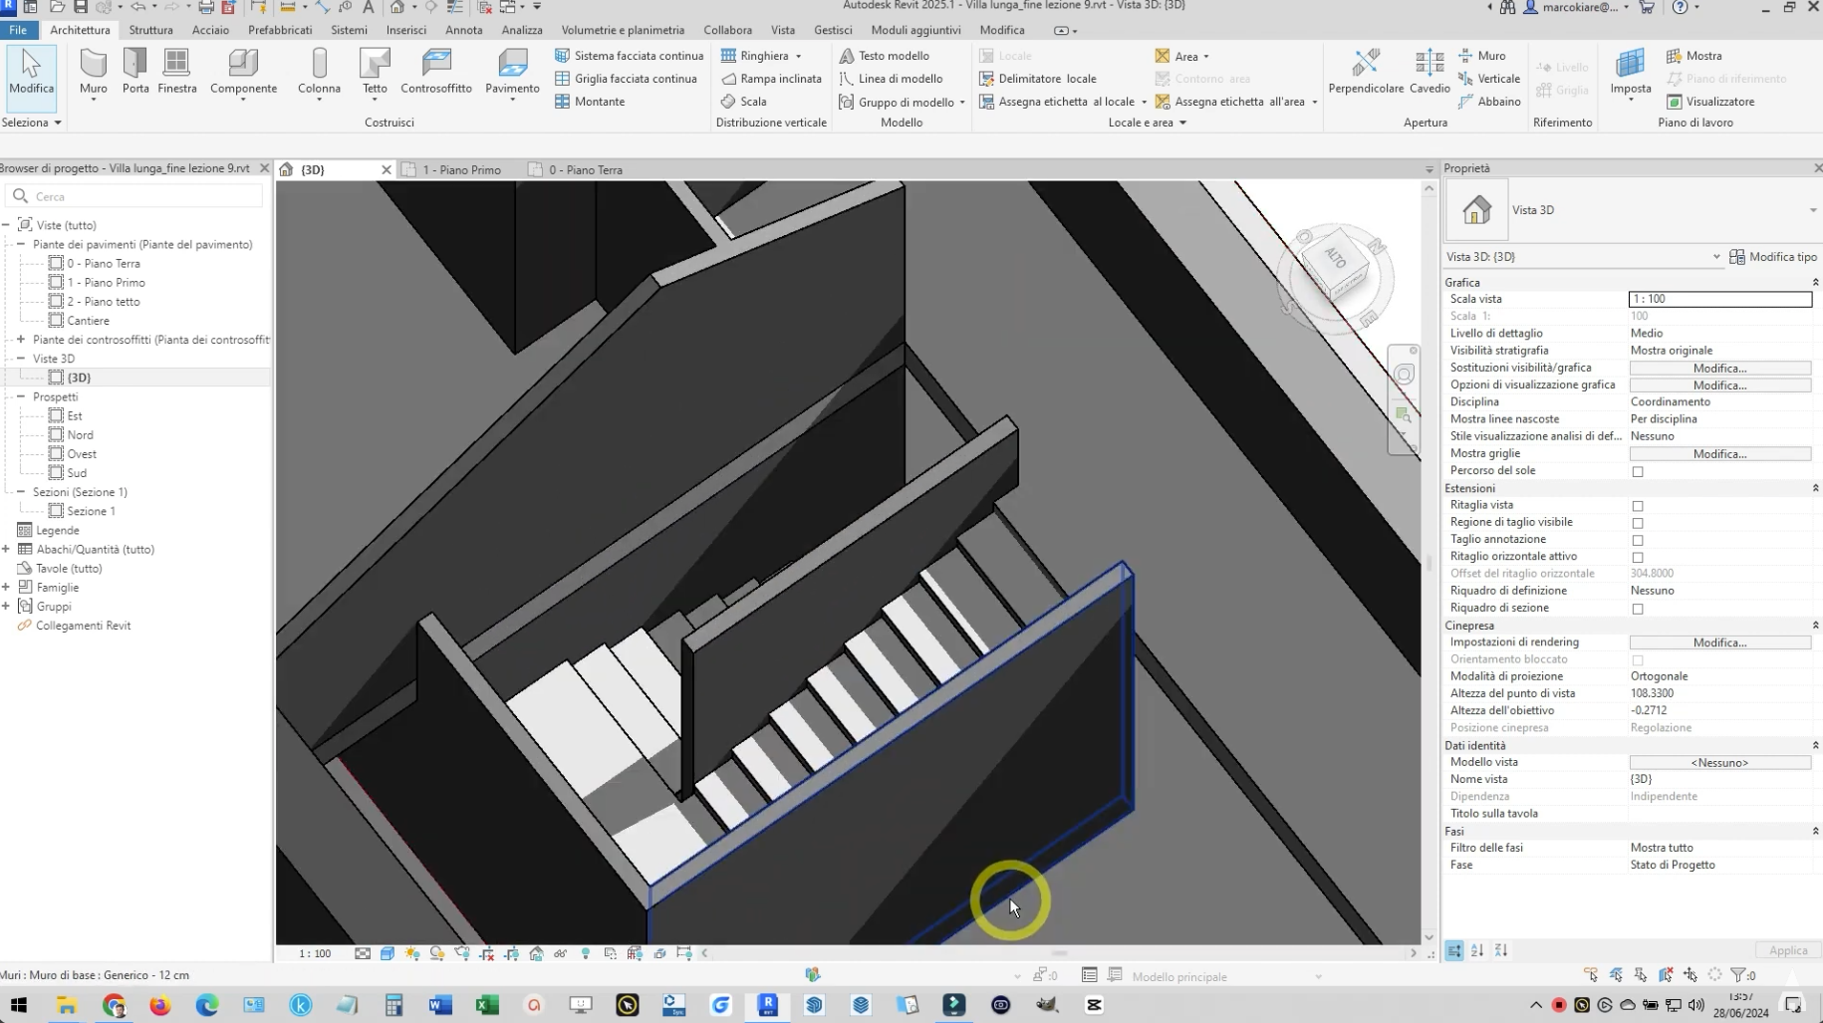Click Modifica for Impostazioni di rendering
The height and width of the screenshot is (1023, 1823).
click(1719, 642)
